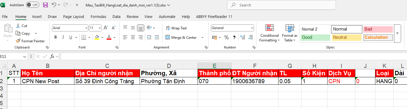Viewport: 407px width, 109px height.
Task: Toggle the Middle Align button
Action: [x=133, y=28]
